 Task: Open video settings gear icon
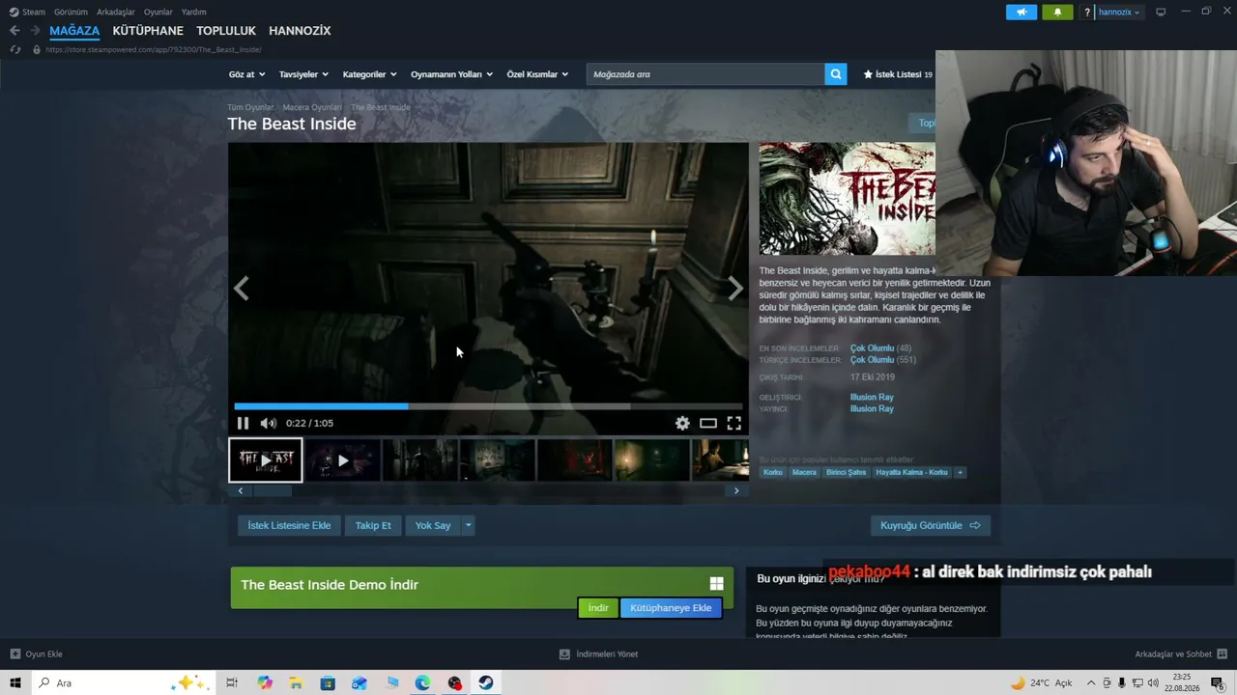[682, 423]
